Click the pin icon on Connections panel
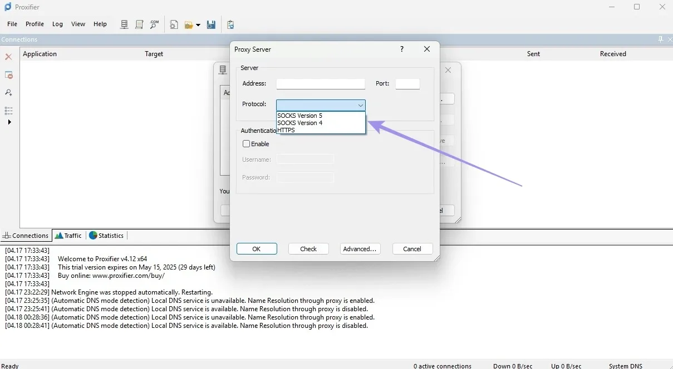 [x=660, y=39]
